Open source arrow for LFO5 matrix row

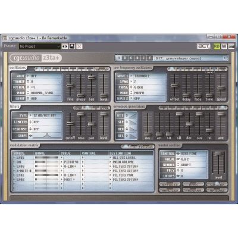[14, 158]
